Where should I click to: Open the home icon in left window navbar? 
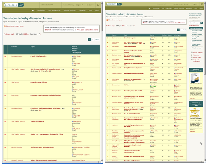33,11
